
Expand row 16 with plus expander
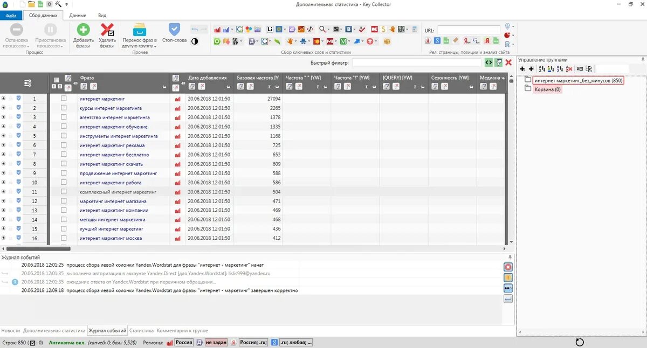[3, 238]
